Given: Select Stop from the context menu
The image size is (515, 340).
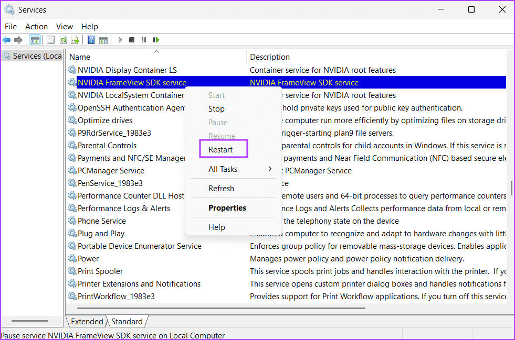Looking at the screenshot, I should pos(216,109).
